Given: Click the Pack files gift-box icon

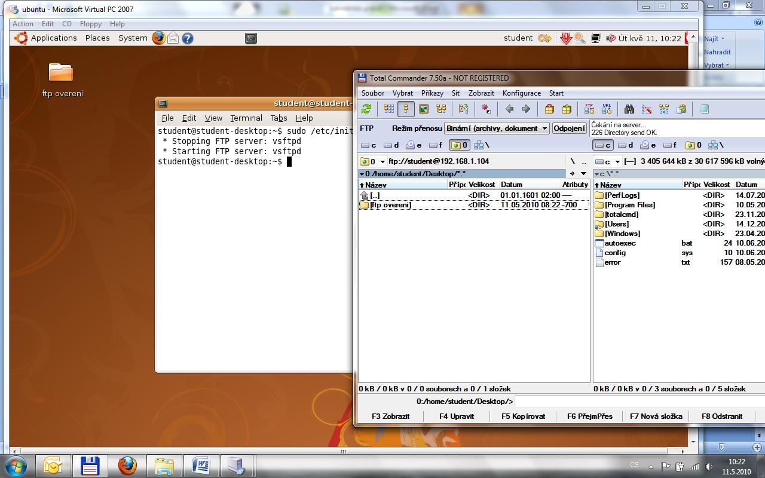Looking at the screenshot, I should pyautogui.click(x=549, y=109).
